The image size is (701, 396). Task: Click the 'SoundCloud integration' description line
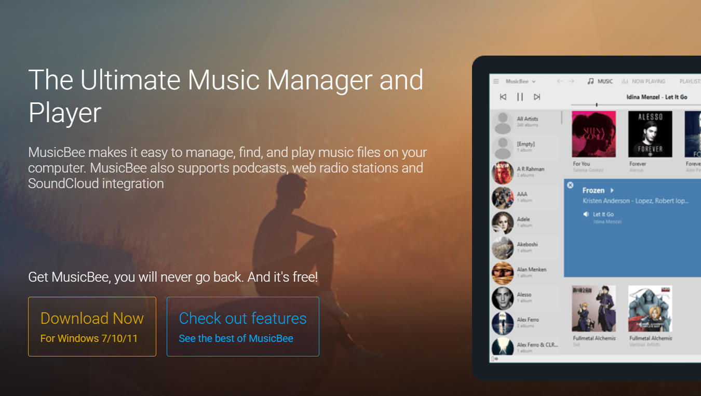pyautogui.click(x=96, y=183)
